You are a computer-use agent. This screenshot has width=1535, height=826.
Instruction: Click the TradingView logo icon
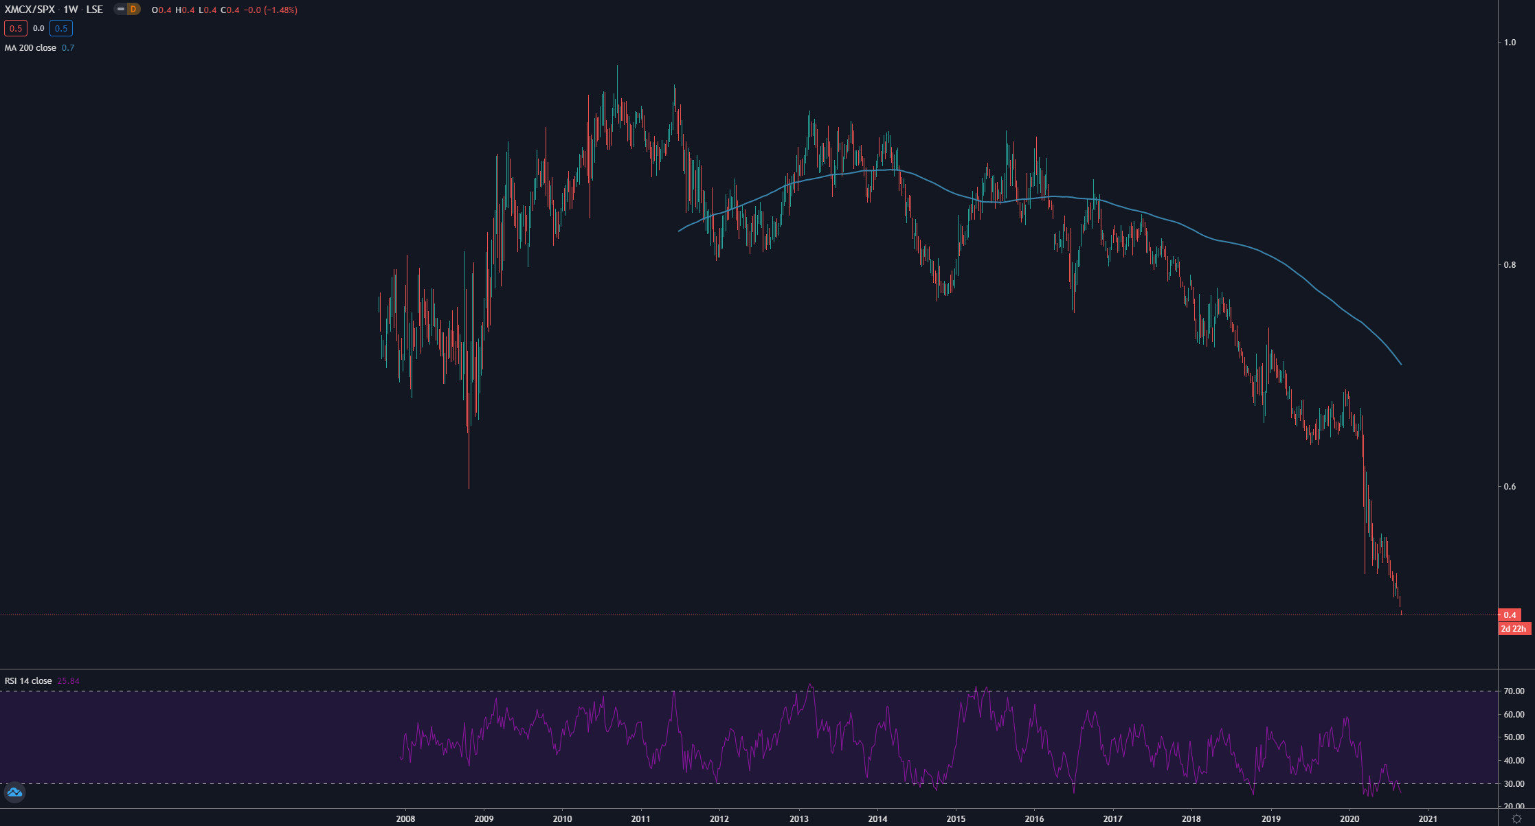[x=14, y=792]
